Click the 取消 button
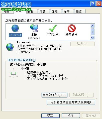The height and width of the screenshot is (119, 102). pyautogui.click(x=71, y=115)
